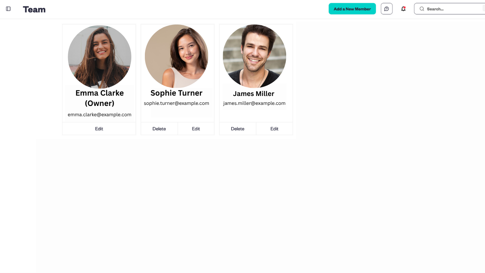This screenshot has width=485, height=273.
Task: Edit James Miller's details
Action: [274, 129]
